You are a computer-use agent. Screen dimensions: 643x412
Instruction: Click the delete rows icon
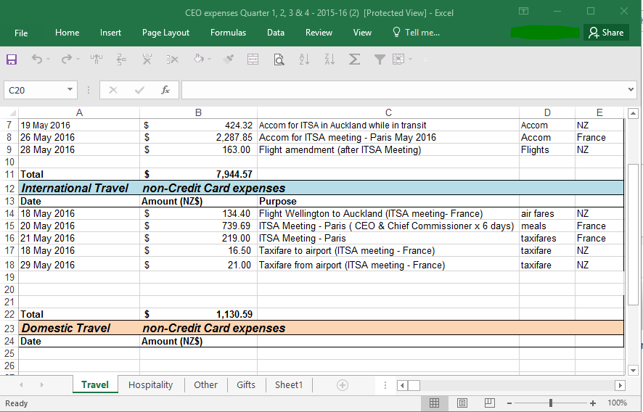(x=173, y=60)
